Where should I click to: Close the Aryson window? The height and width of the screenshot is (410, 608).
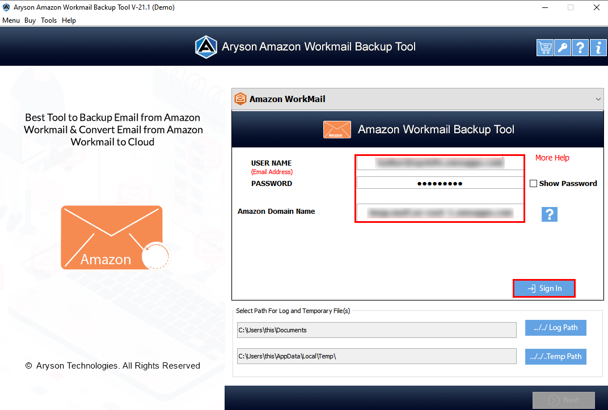596,7
